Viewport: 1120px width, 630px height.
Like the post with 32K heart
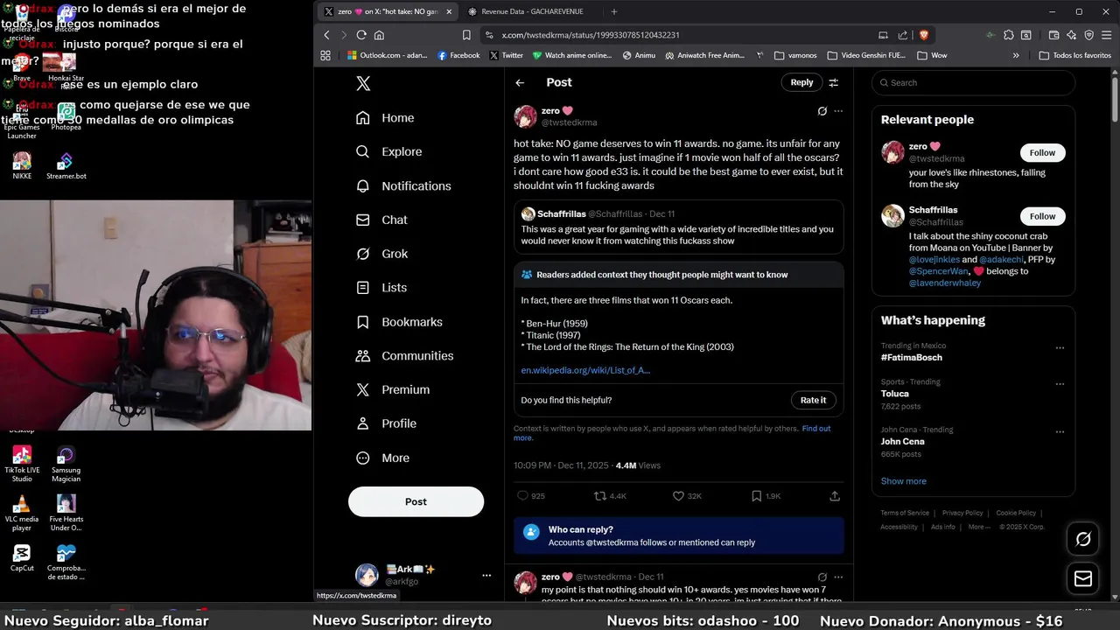(678, 495)
